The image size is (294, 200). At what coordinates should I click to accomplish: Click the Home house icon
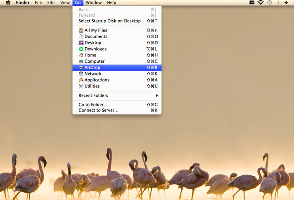(x=81, y=55)
